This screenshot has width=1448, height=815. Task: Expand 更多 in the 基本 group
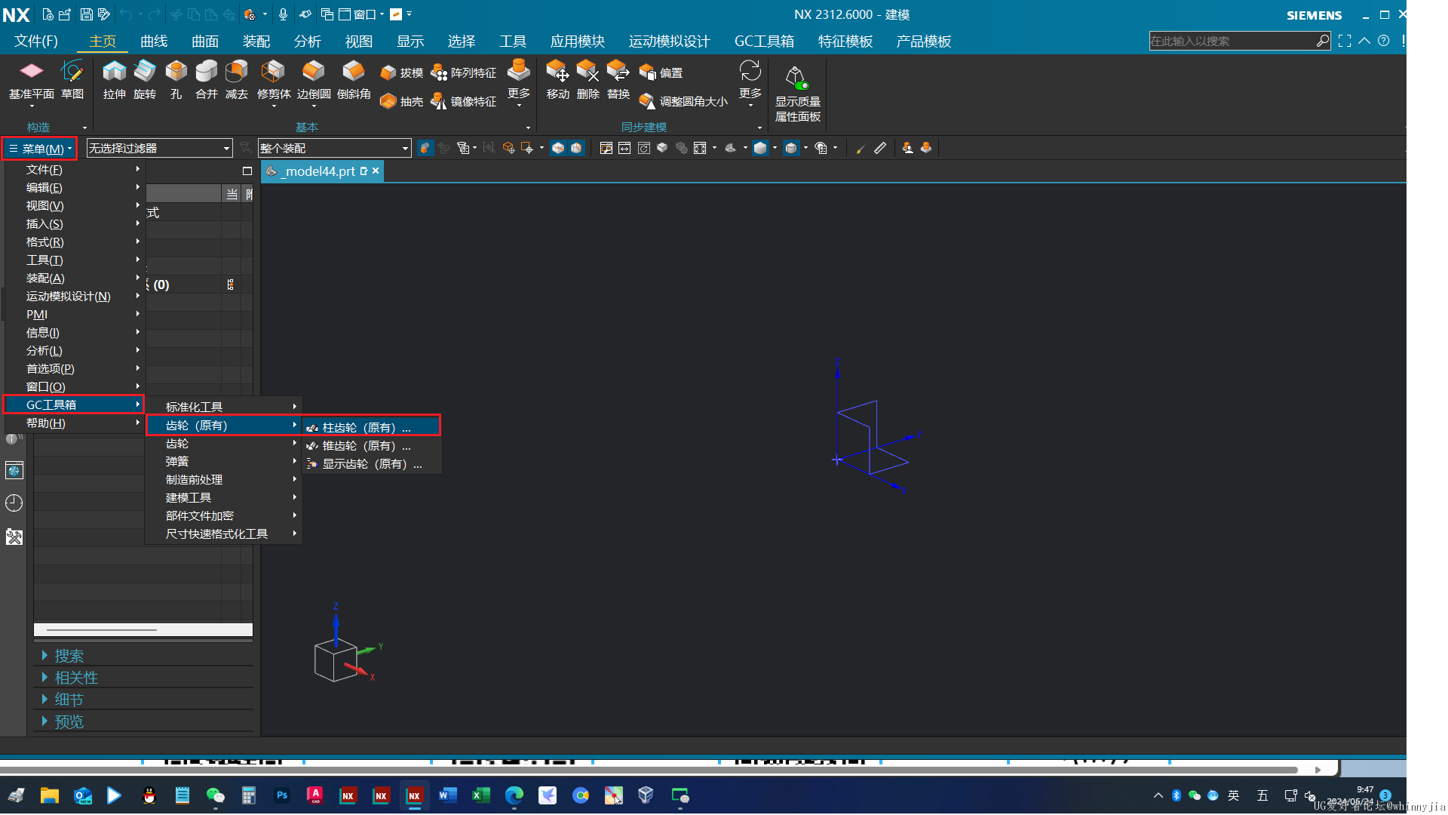pos(519,83)
